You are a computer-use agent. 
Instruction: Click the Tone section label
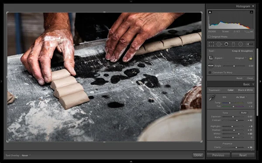[x=225, y=113]
